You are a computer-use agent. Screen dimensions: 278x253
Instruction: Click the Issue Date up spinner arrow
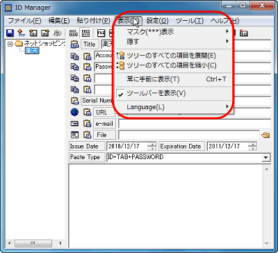click(152, 144)
